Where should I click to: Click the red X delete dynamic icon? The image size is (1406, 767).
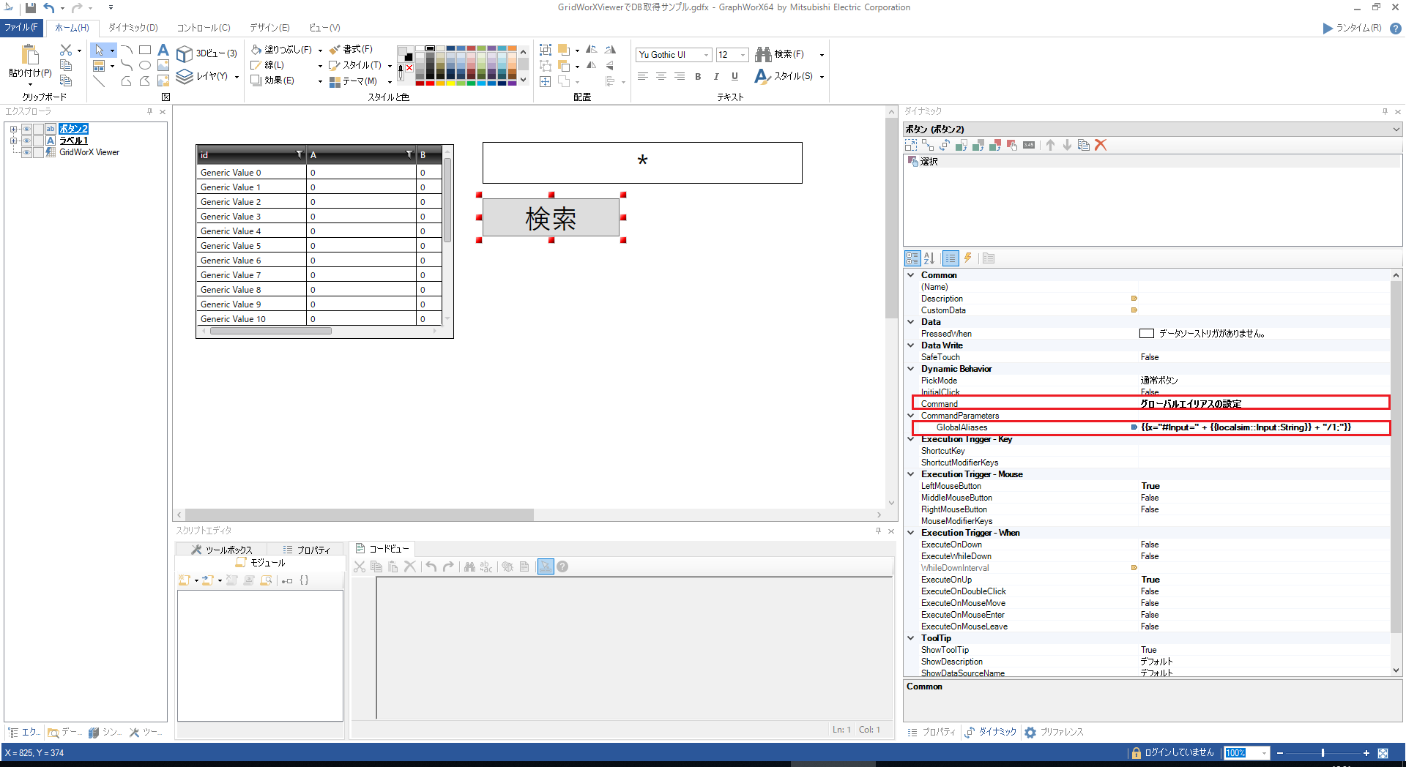[x=1101, y=145]
